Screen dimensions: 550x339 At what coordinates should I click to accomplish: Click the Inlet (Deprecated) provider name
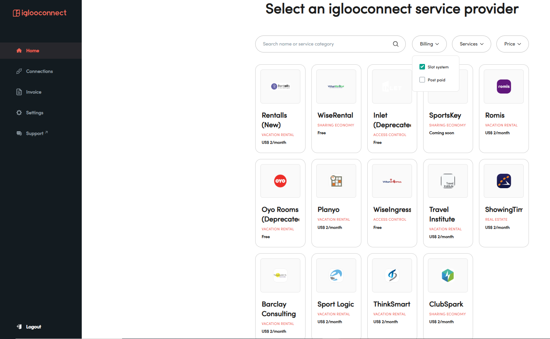[x=392, y=120]
